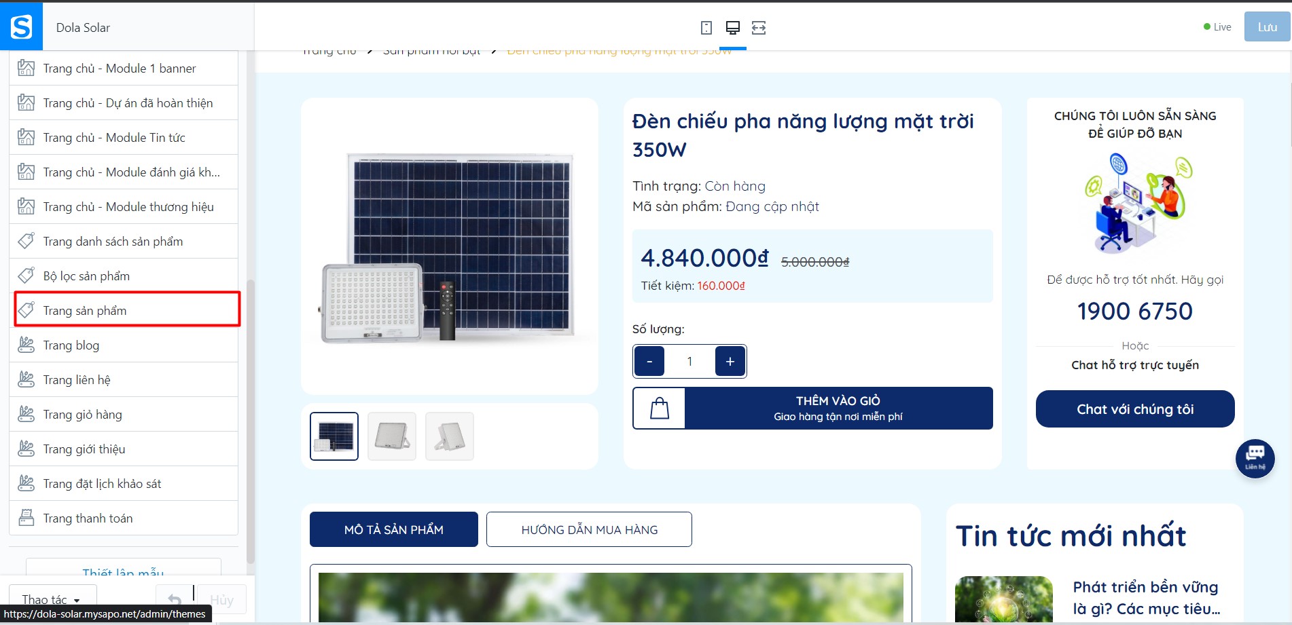This screenshot has width=1292, height=625.
Task: Click icon beside Trang blog
Action: [x=26, y=345]
